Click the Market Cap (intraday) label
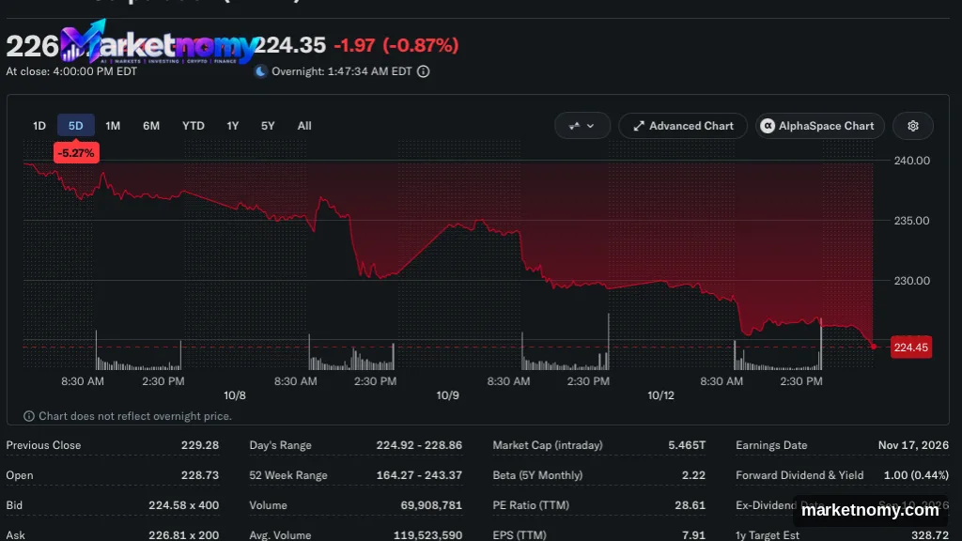This screenshot has height=541, width=962. coord(548,445)
